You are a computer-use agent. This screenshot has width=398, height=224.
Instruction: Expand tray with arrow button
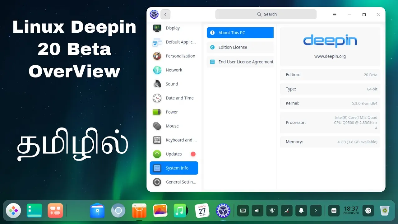pos(316,211)
